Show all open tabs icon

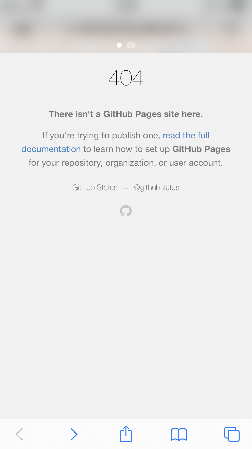coord(232,434)
